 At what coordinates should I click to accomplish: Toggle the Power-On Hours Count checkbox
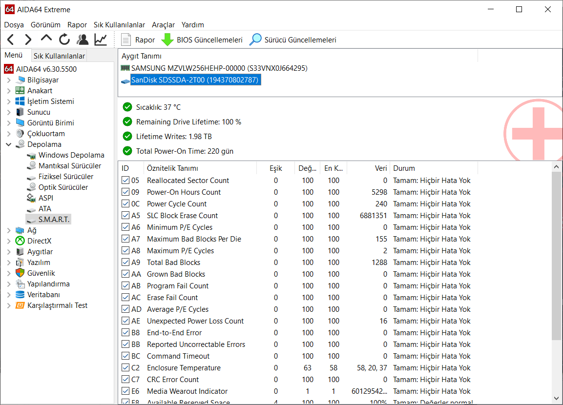tap(125, 192)
